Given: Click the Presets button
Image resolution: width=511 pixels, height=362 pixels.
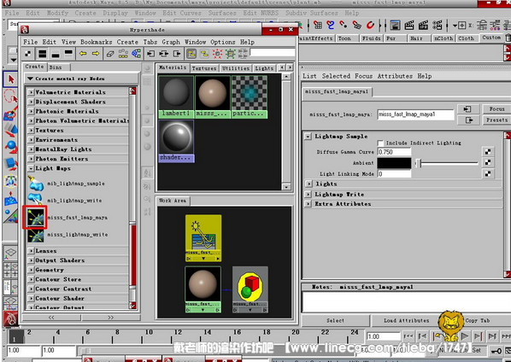Looking at the screenshot, I should (496, 120).
